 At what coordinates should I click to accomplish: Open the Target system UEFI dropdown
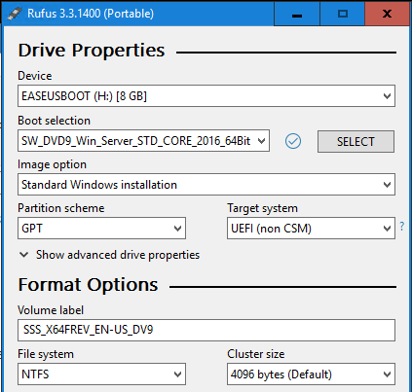click(311, 229)
